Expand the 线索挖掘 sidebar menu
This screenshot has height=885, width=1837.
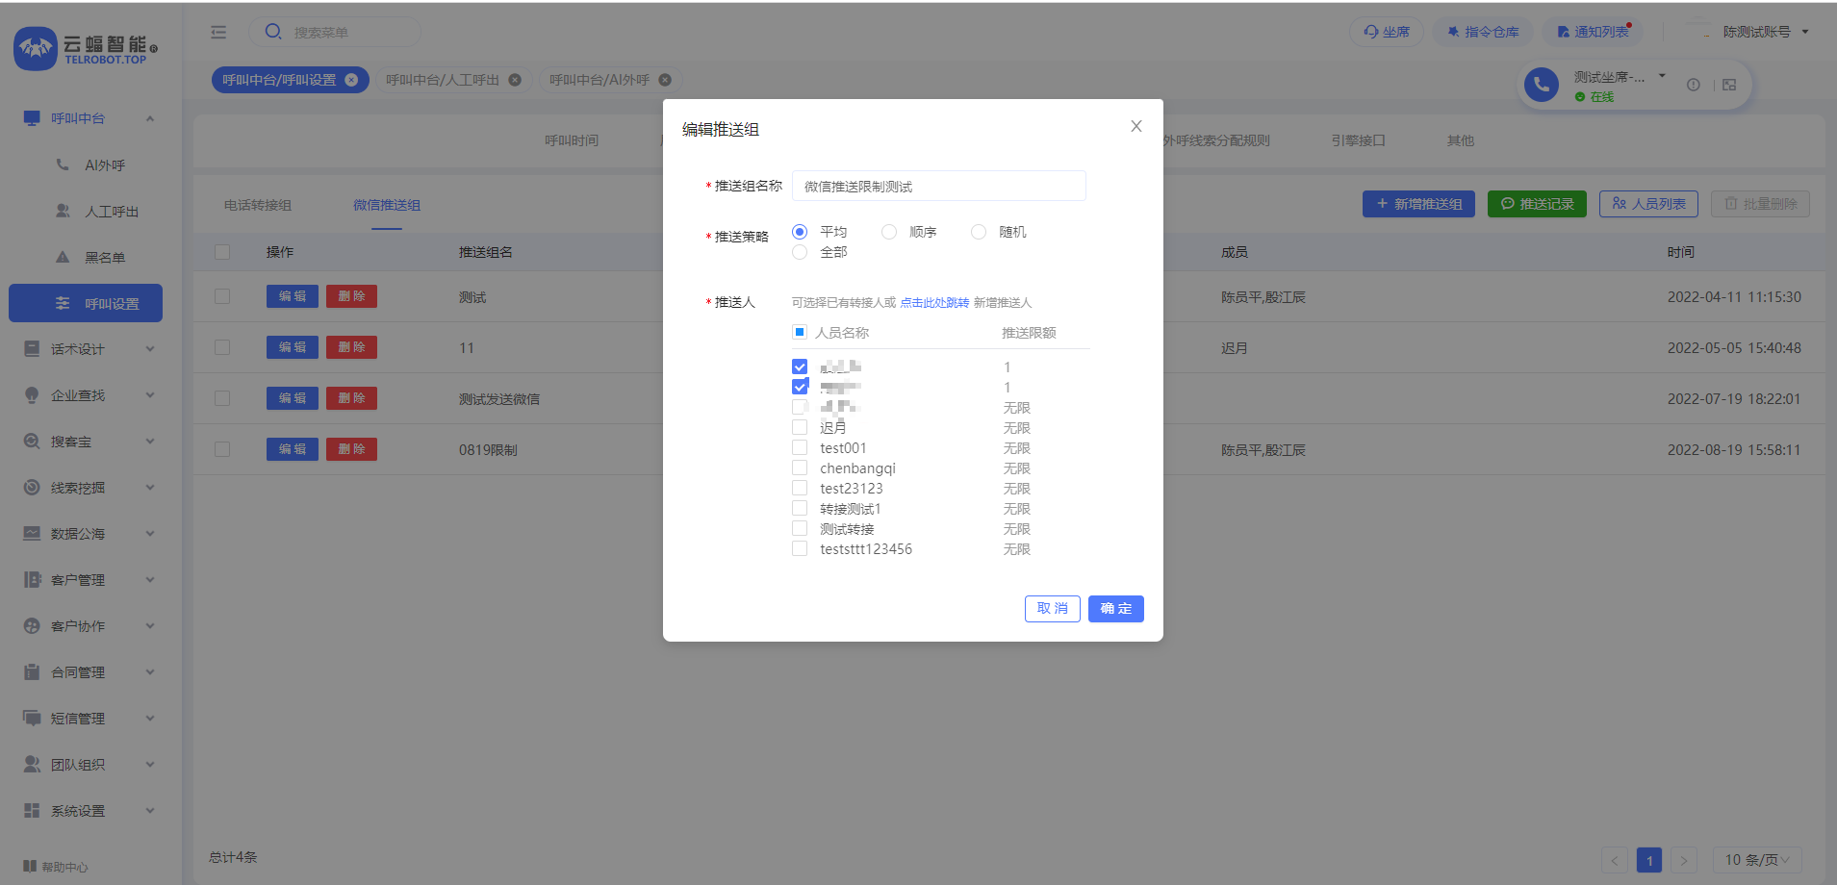point(150,488)
